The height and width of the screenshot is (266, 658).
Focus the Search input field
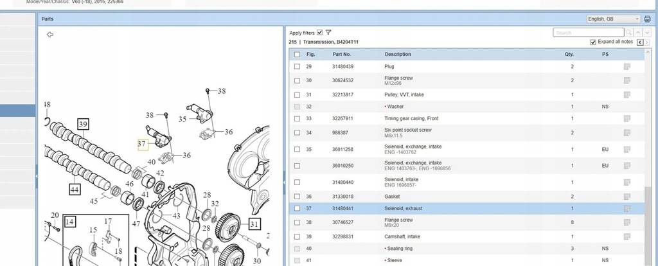click(x=589, y=32)
